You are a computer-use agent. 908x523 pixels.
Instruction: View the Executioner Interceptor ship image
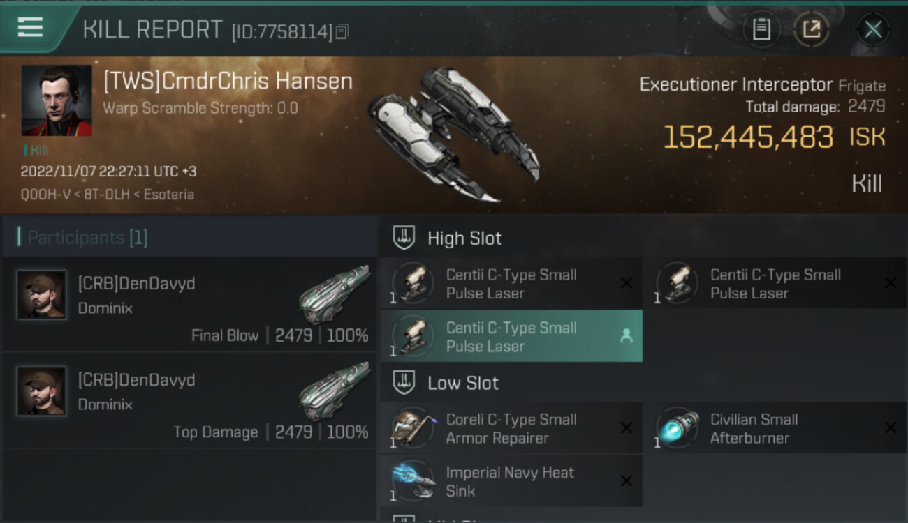pos(454,134)
